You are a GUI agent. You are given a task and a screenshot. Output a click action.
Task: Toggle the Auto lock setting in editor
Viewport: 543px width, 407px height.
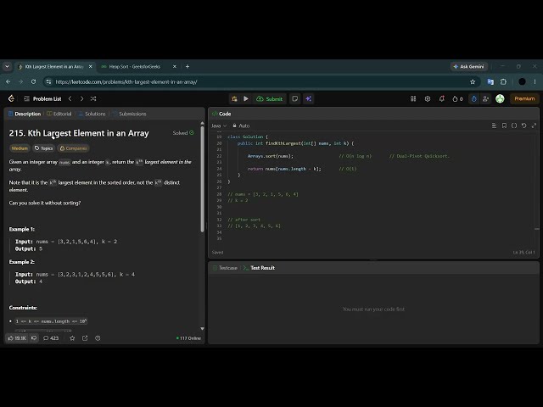(x=241, y=125)
